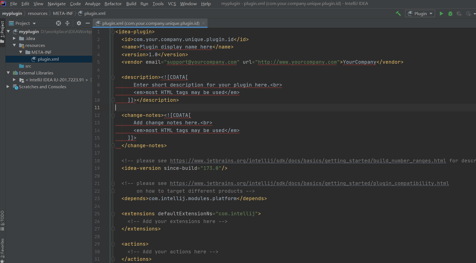Collapse External Libraries node
Screen dimensions: 476x263
[x=8, y=73]
